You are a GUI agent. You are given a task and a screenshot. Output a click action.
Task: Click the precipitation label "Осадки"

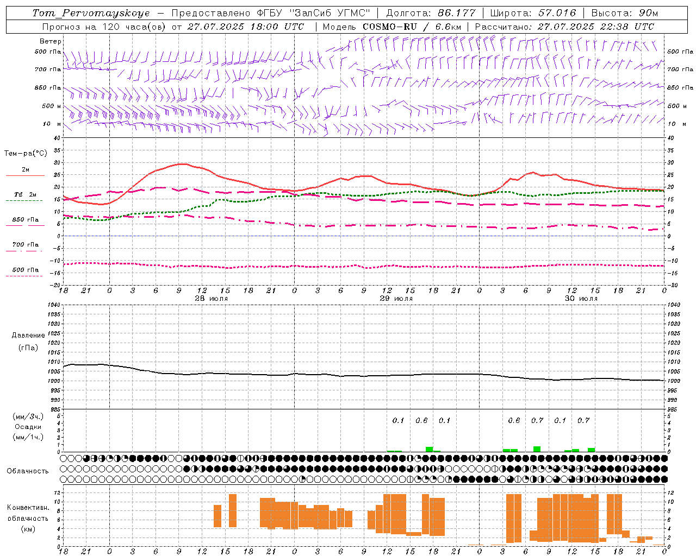(x=28, y=427)
